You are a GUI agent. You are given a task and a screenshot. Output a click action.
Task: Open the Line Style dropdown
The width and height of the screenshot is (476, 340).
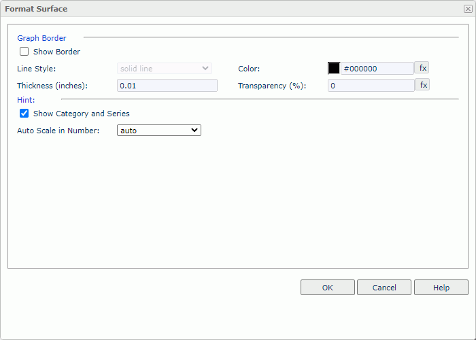165,69
